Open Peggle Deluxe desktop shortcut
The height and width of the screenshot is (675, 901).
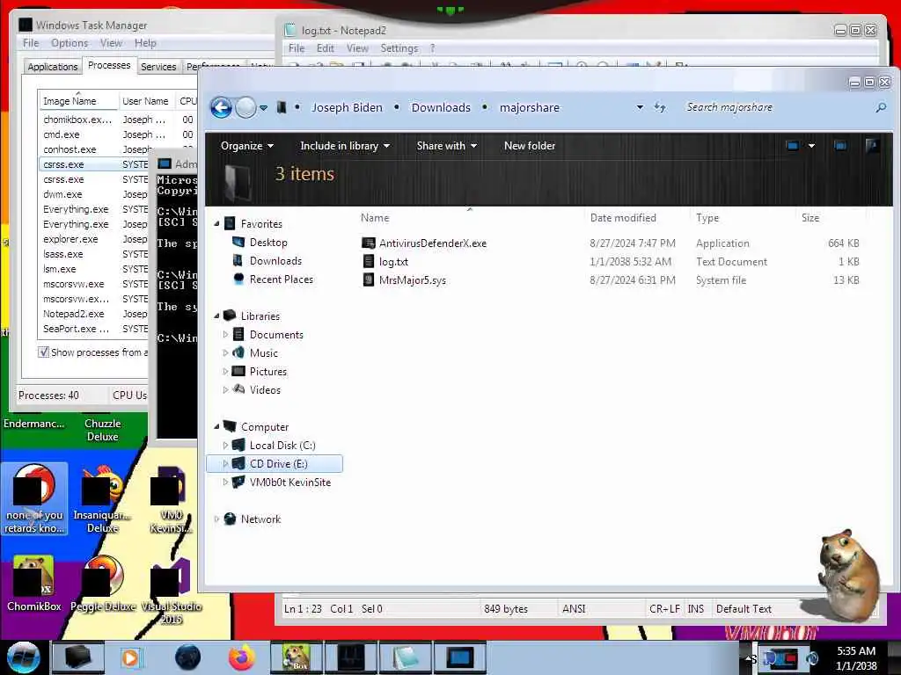coord(103,584)
